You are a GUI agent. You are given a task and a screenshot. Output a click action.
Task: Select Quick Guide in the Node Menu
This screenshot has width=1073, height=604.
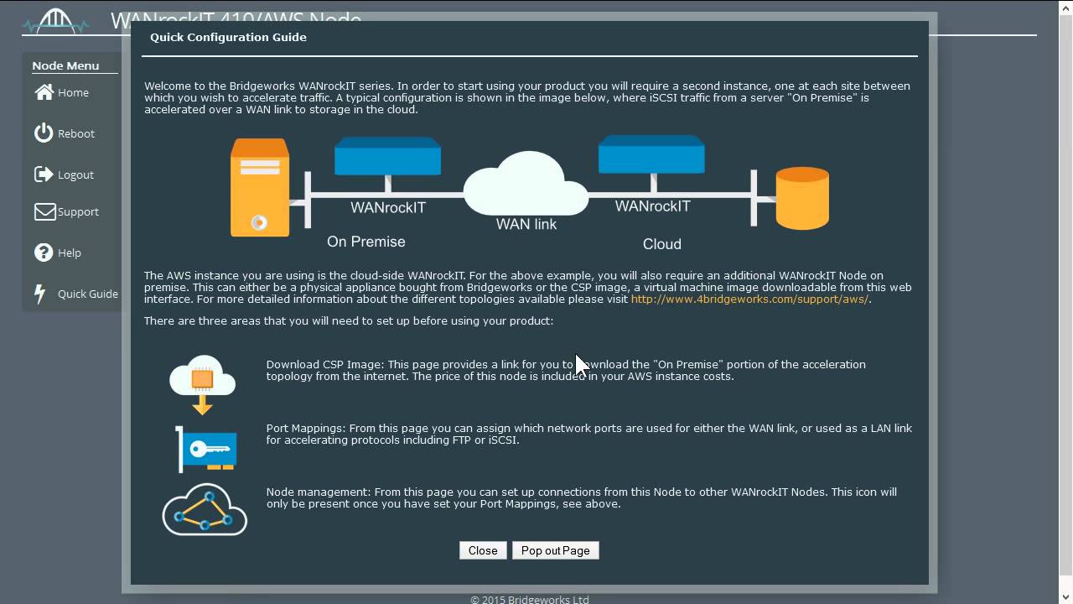(88, 294)
